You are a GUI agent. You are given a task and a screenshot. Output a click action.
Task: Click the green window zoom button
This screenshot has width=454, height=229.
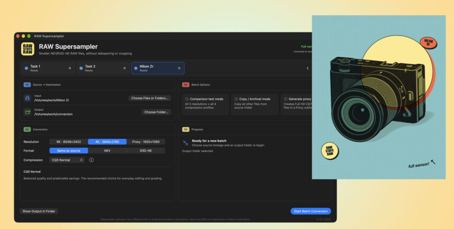click(29, 36)
